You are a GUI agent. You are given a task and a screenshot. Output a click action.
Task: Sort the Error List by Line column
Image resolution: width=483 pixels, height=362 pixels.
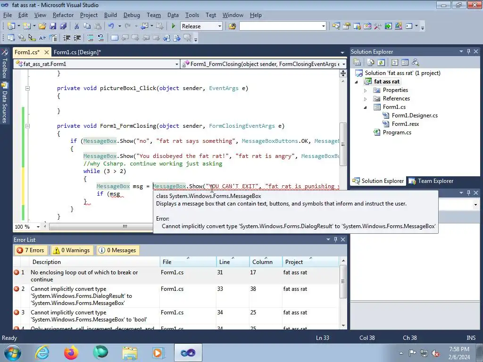[233, 262]
